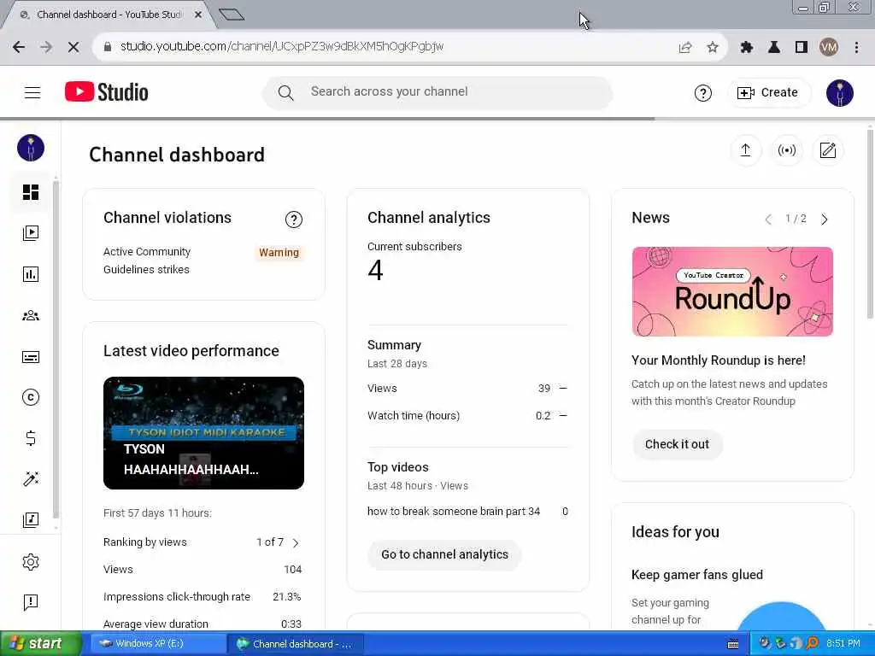875x656 pixels.
Task: Open the Audio library sidebar icon
Action: (31, 520)
